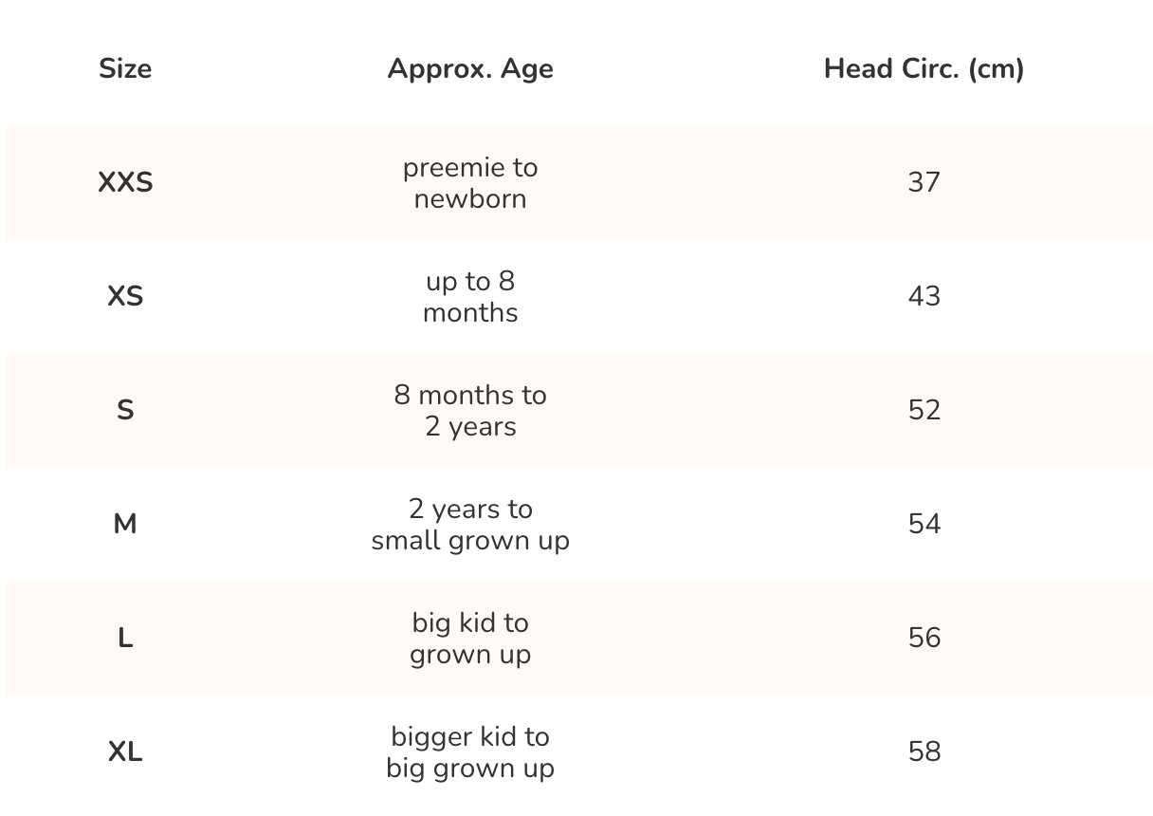This screenshot has height=816, width=1153.
Task: Select the XXS size label
Action: coord(125,183)
